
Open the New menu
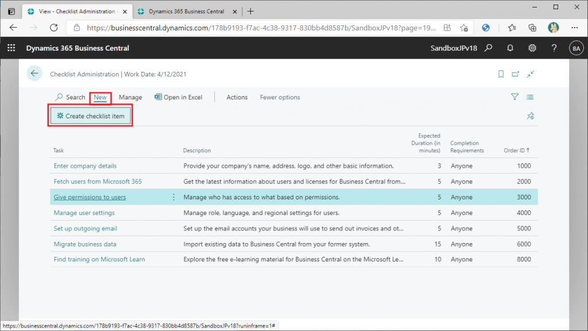(x=100, y=97)
